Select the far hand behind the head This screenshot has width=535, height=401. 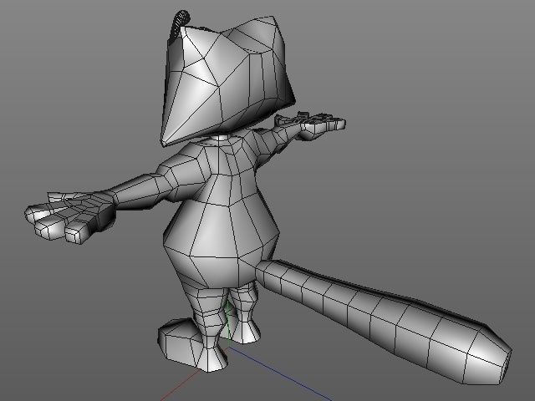(x=312, y=124)
